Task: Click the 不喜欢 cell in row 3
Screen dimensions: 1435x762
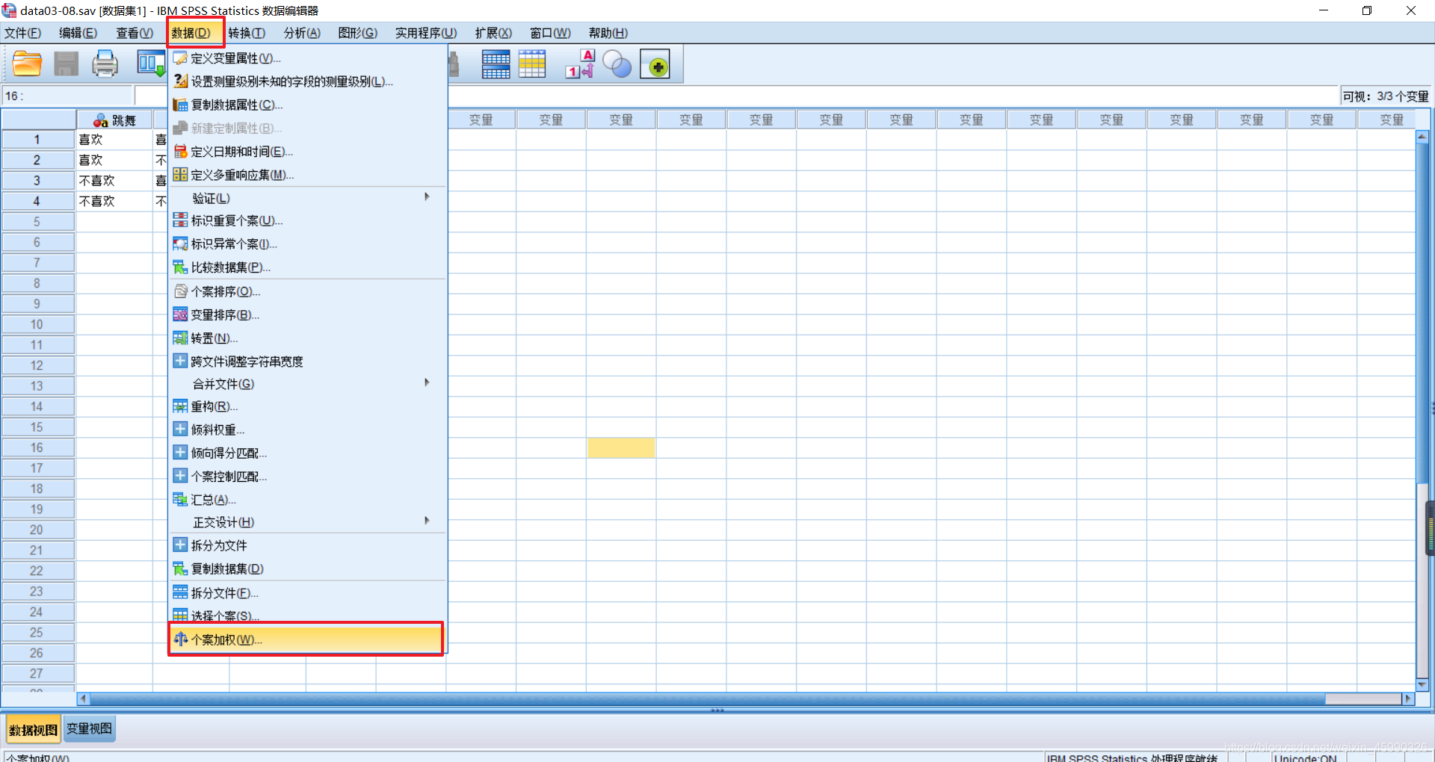Action: pos(114,181)
